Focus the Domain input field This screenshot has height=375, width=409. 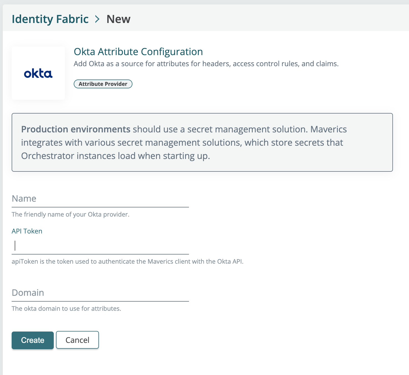coord(100,293)
